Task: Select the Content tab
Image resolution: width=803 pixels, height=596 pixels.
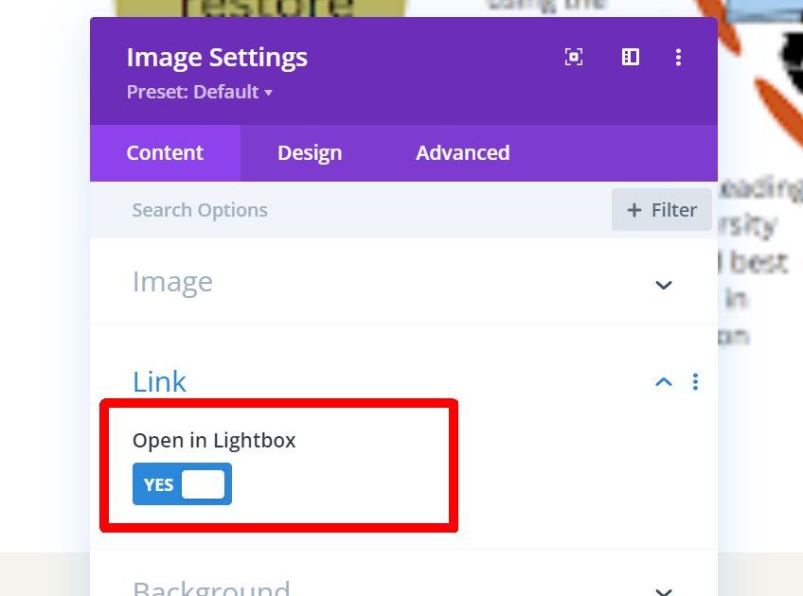Action: pyautogui.click(x=165, y=153)
